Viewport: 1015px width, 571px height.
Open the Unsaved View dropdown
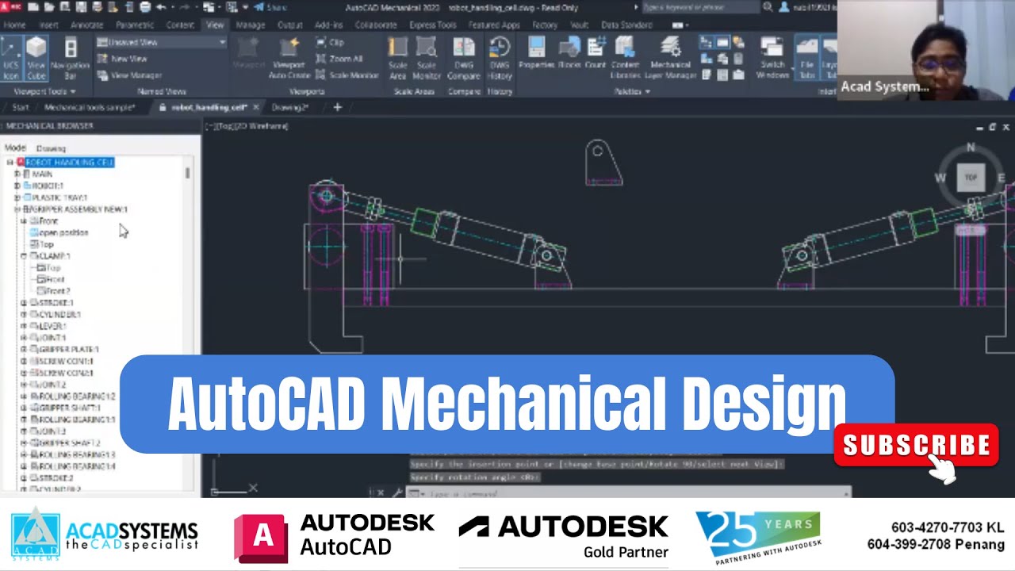[x=161, y=42]
